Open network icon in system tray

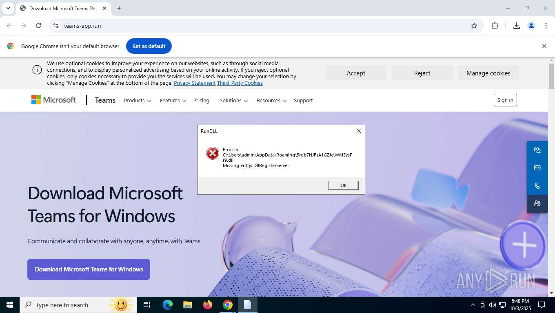coord(502,305)
